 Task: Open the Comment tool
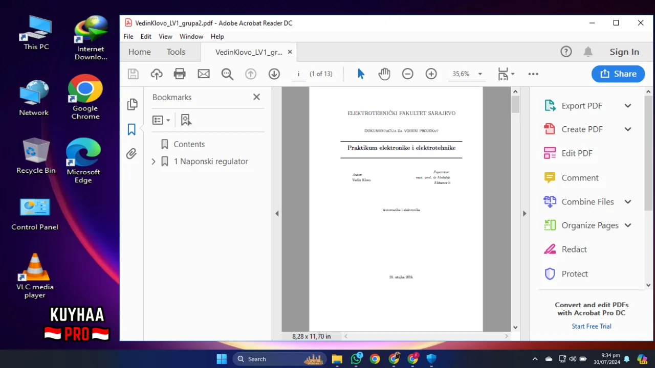(580, 178)
